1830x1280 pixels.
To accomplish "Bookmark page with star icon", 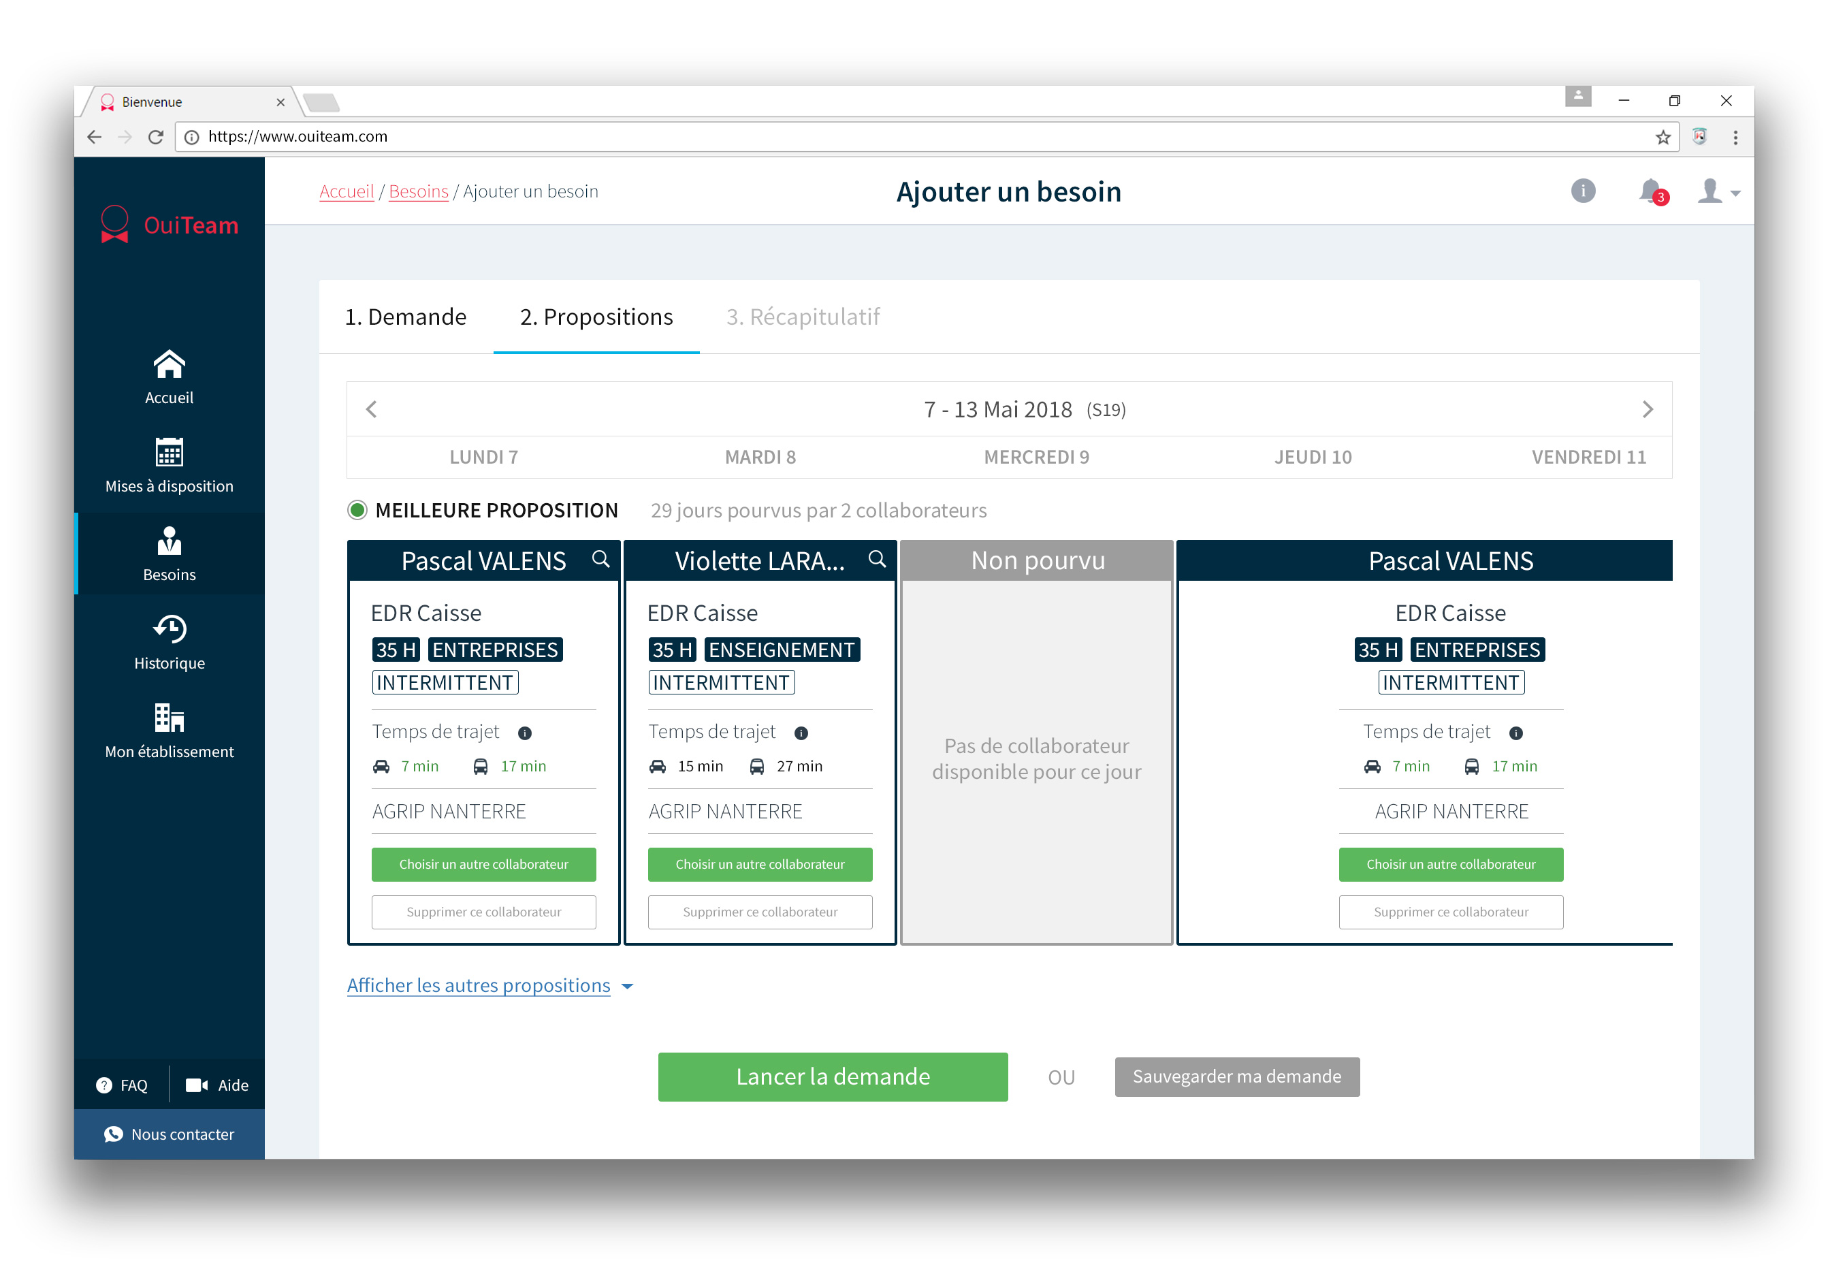I will [x=1663, y=137].
